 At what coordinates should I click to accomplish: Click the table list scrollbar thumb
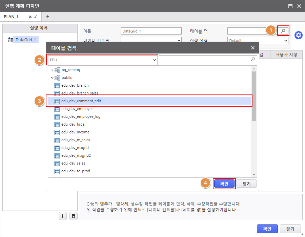tap(254, 96)
